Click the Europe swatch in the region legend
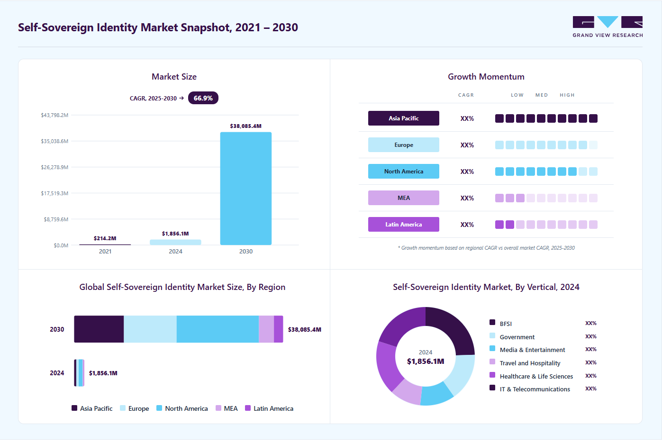 tap(123, 408)
